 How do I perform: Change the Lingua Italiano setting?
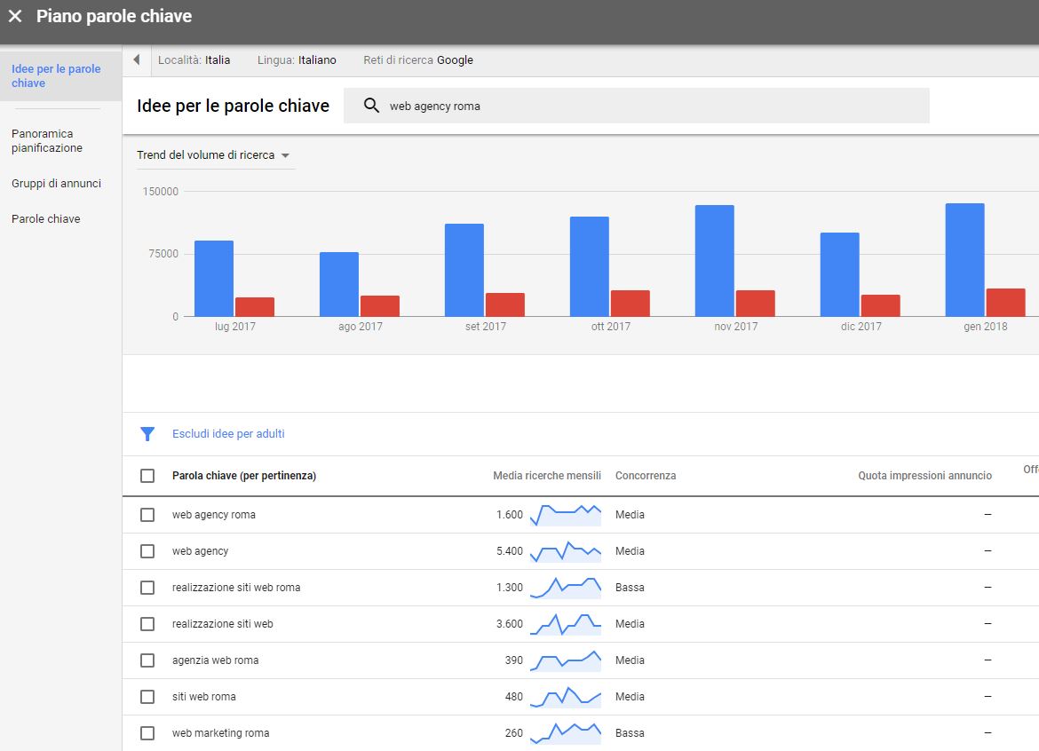[297, 59]
